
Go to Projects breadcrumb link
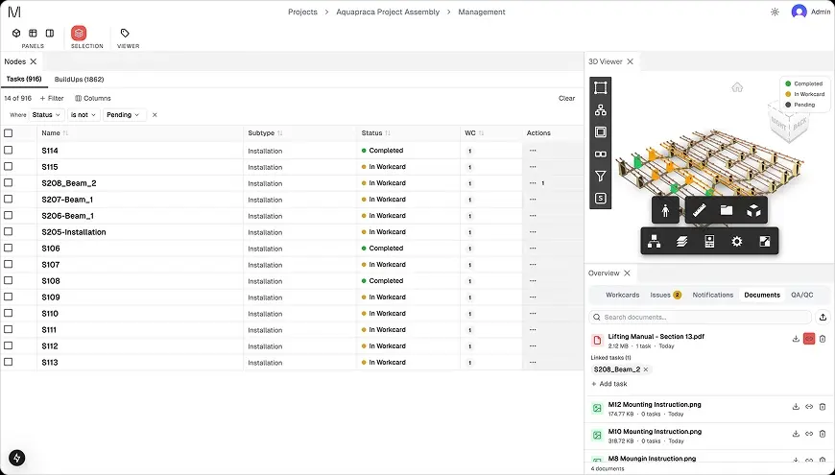pyautogui.click(x=302, y=12)
